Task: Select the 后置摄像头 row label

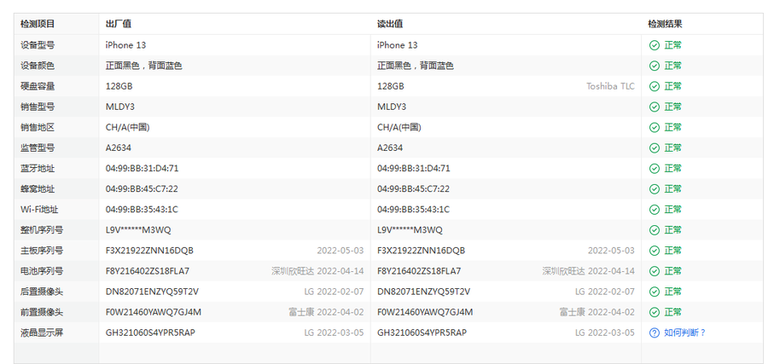Action: tap(42, 292)
